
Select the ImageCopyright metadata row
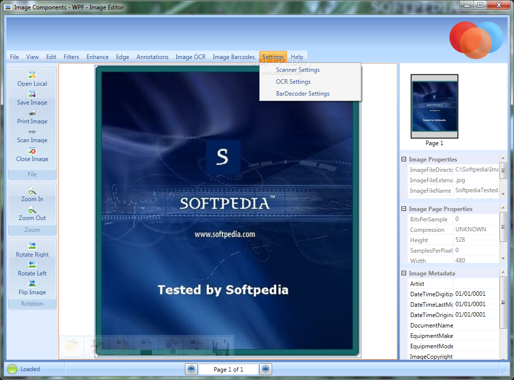[454, 356]
